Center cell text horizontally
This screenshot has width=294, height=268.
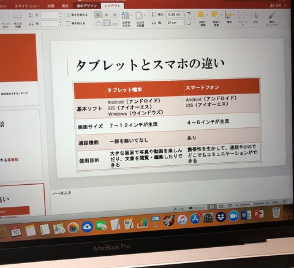[x=107, y=15]
